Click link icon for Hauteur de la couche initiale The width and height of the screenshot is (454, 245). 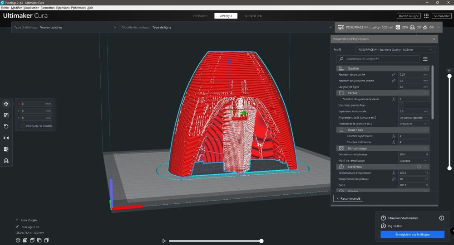point(394,81)
